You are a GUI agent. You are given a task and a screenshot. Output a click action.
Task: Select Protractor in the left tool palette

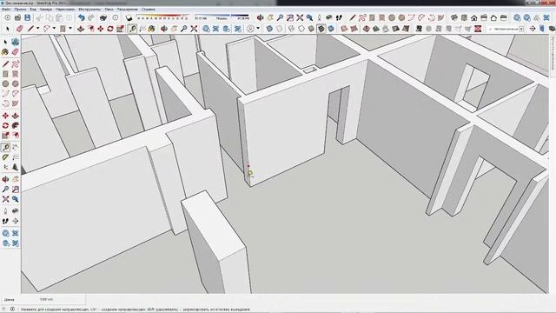[5, 157]
